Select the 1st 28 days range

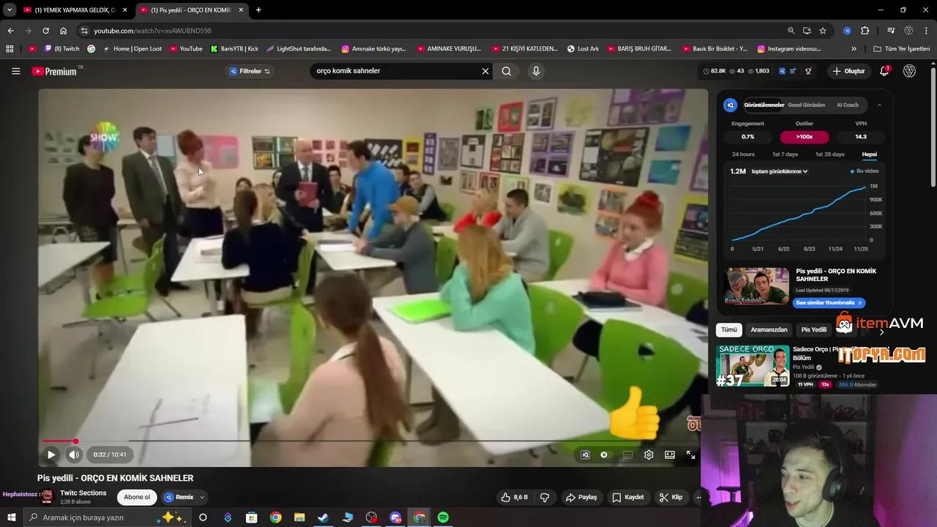pos(829,154)
